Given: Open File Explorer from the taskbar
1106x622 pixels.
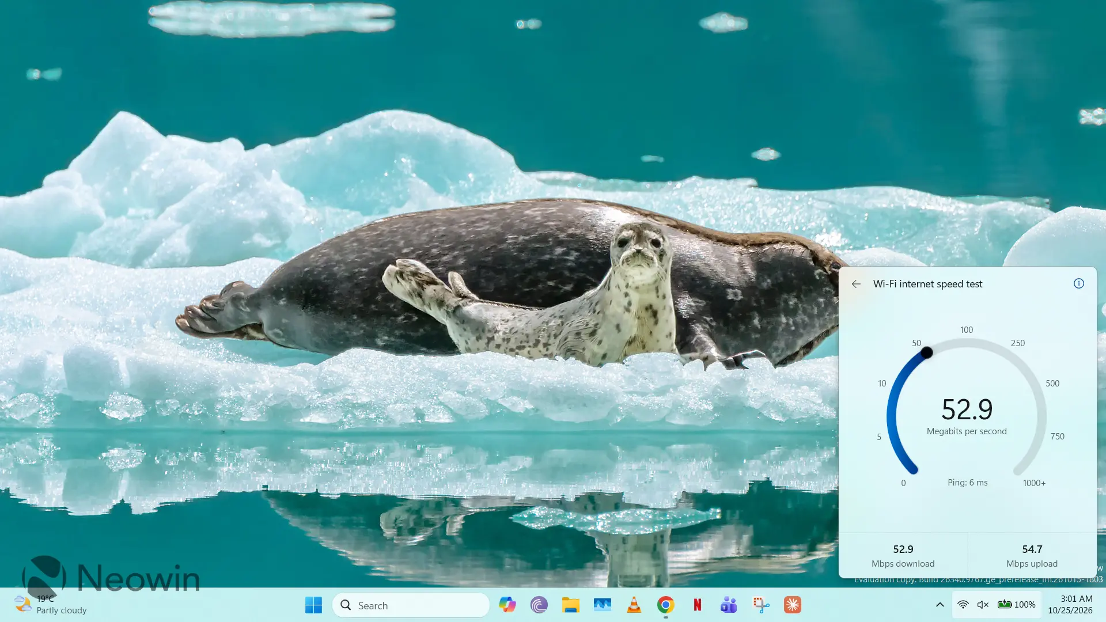Looking at the screenshot, I should 570,605.
